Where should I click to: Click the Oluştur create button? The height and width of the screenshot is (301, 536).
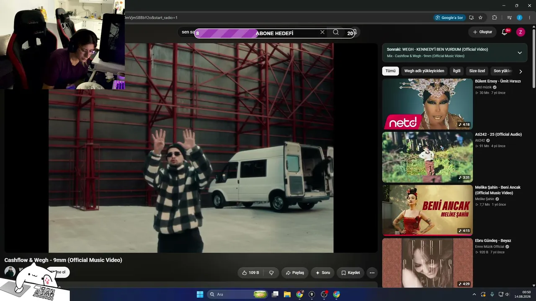click(x=482, y=32)
